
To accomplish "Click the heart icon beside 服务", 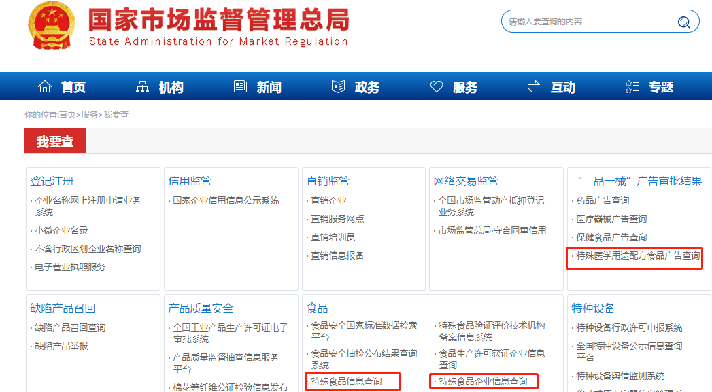I will pyautogui.click(x=437, y=86).
